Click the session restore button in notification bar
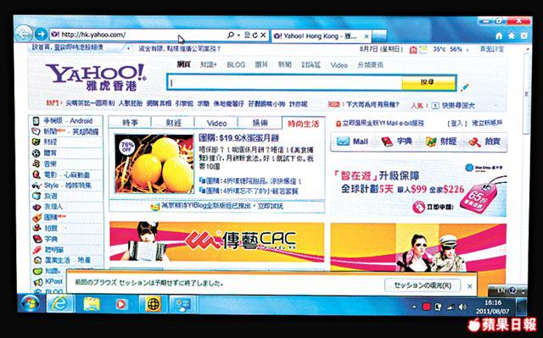The image size is (543, 338). 423,285
